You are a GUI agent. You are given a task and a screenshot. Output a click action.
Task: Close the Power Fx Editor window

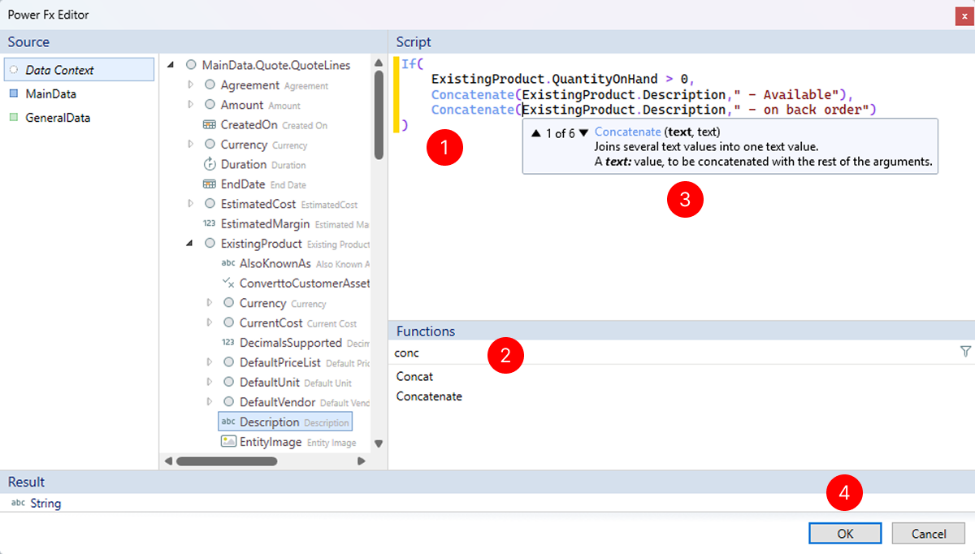pos(964,15)
